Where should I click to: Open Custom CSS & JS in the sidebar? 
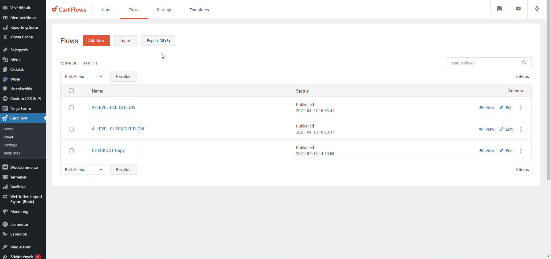coord(23,99)
